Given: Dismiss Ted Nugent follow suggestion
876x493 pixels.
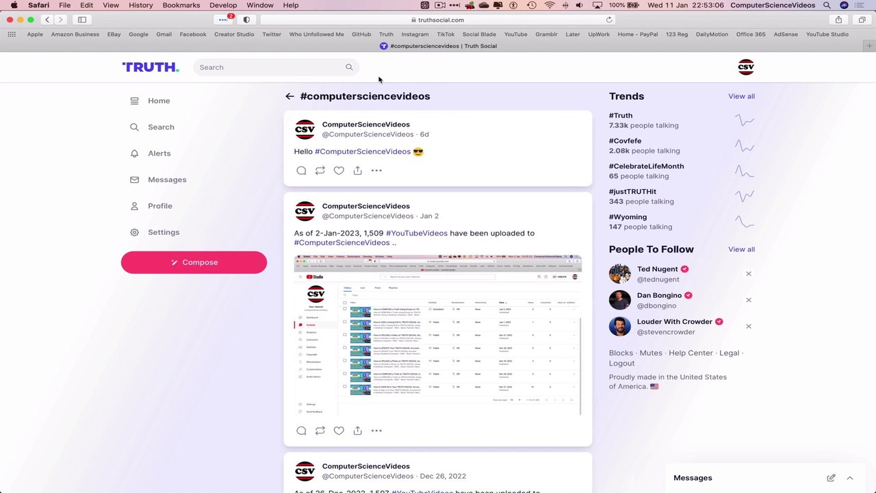Looking at the screenshot, I should coord(748,274).
